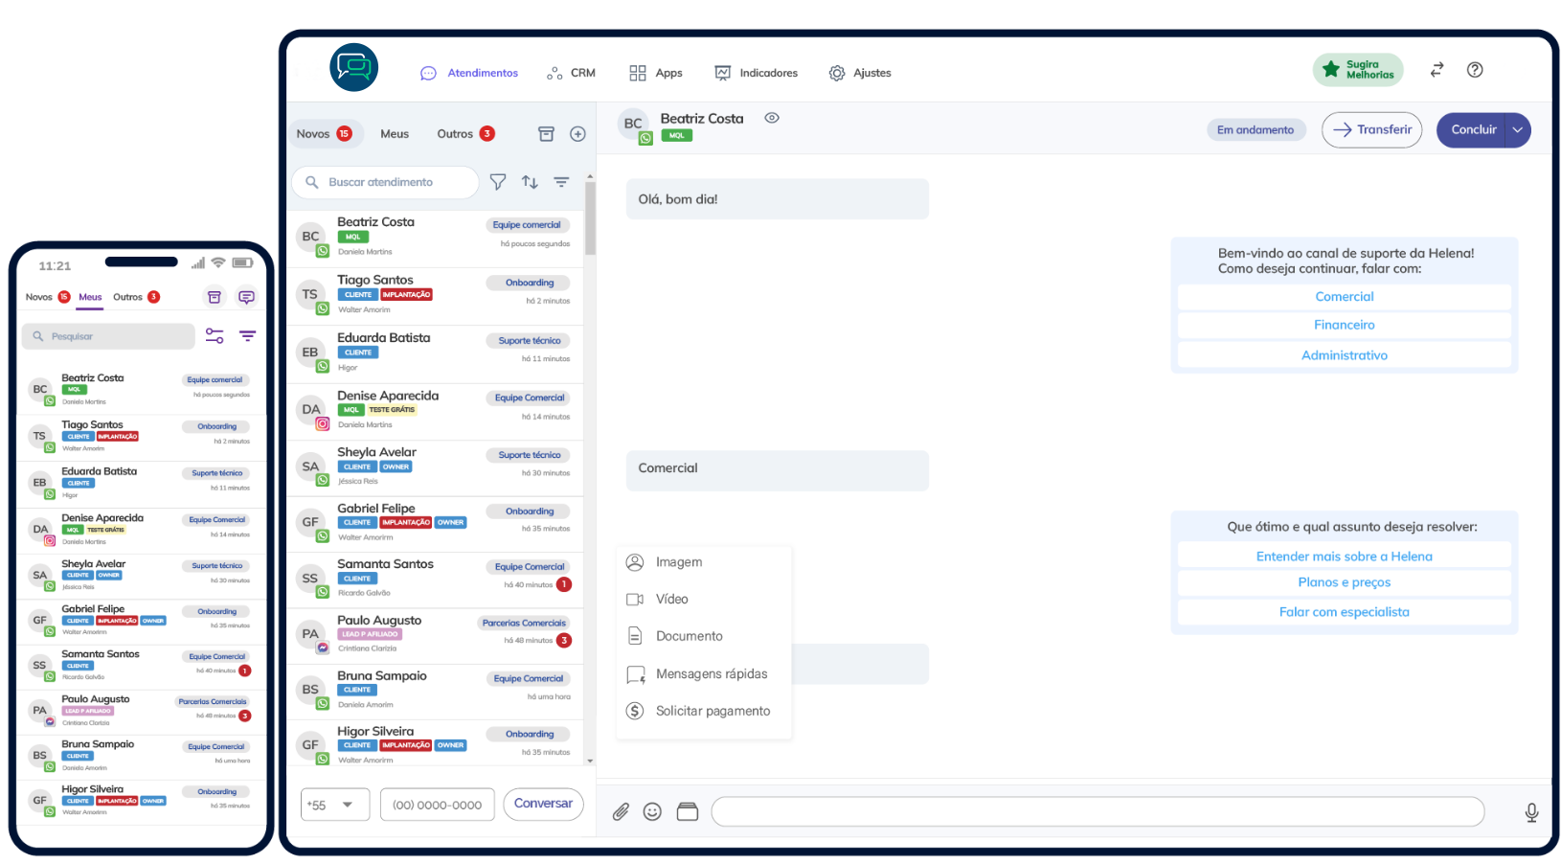This screenshot has height=864, width=1561.
Task: Switch to the Meus tab on desktop
Action: tap(395, 134)
